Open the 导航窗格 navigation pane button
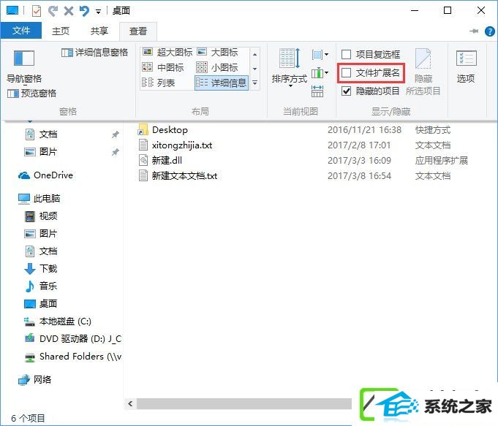This screenshot has width=498, height=426. click(x=24, y=66)
